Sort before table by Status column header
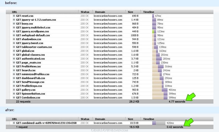 tap(86, 12)
